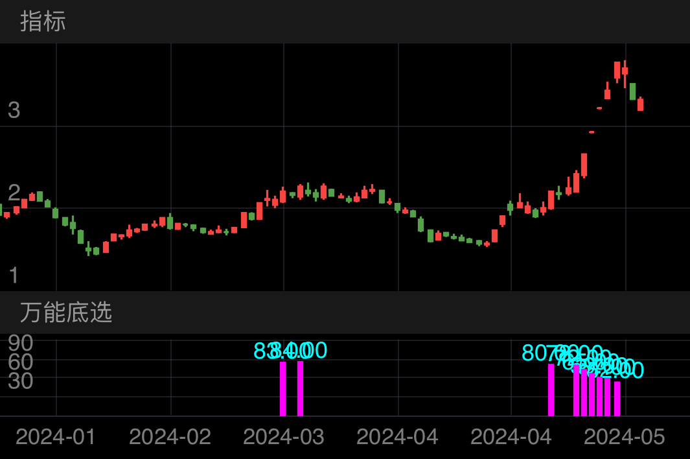The image size is (690, 459).
Task: Click the tall magenta bar below the 80.00 label
Action: 551,389
